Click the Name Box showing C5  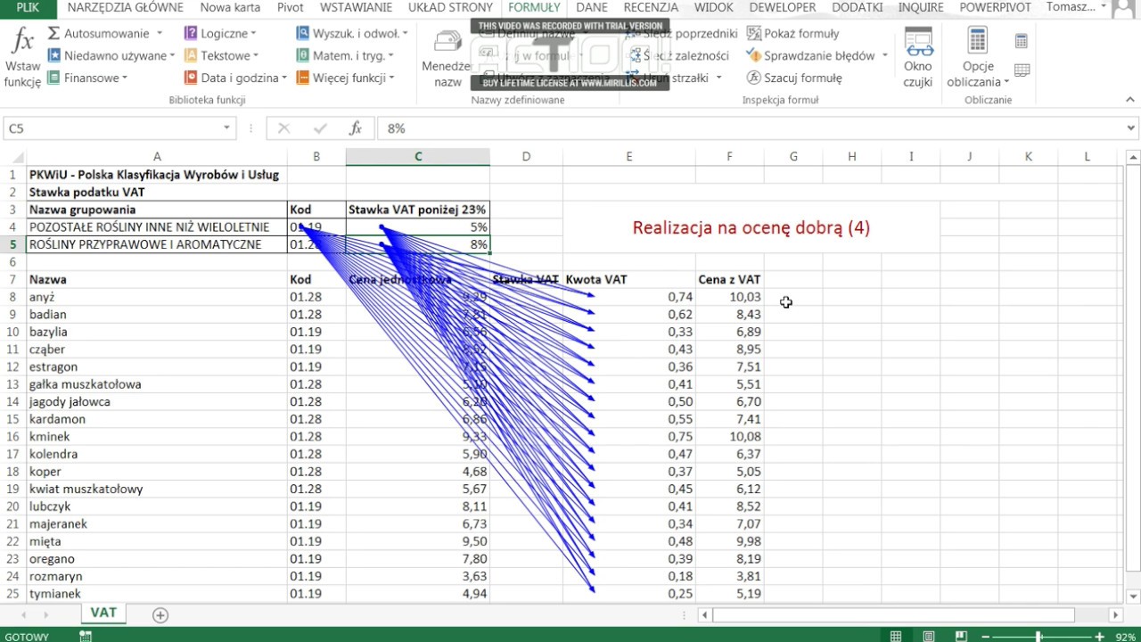click(111, 128)
